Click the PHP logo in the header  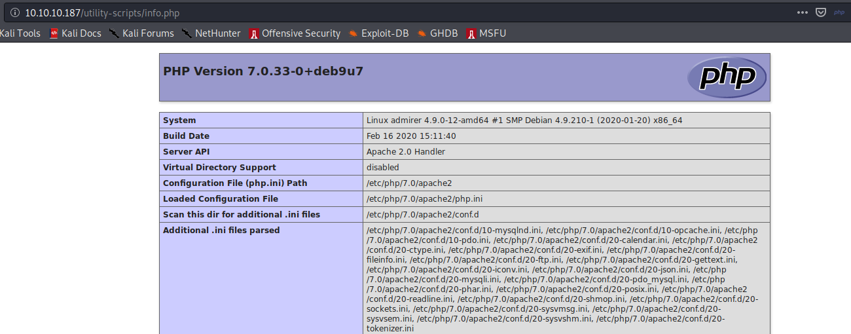point(727,77)
